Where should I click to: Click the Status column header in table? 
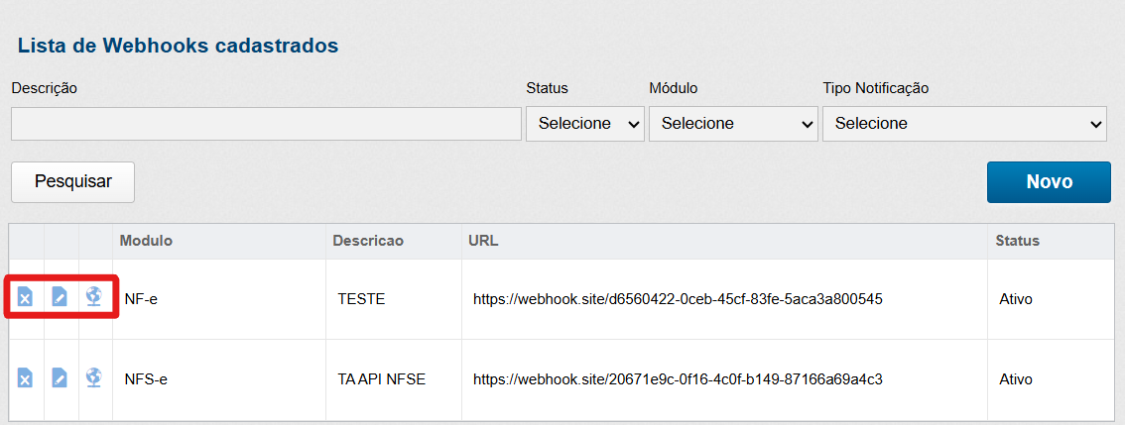click(x=1018, y=241)
